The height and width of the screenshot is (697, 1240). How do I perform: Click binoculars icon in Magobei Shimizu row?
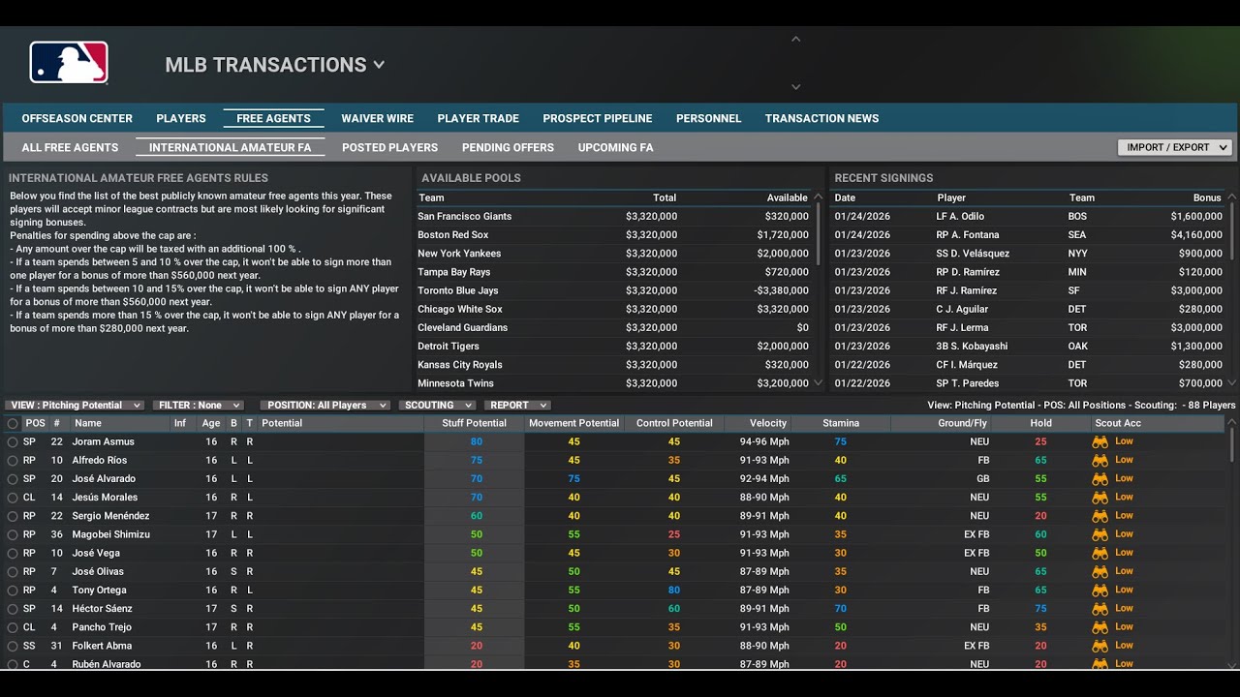tap(1100, 534)
